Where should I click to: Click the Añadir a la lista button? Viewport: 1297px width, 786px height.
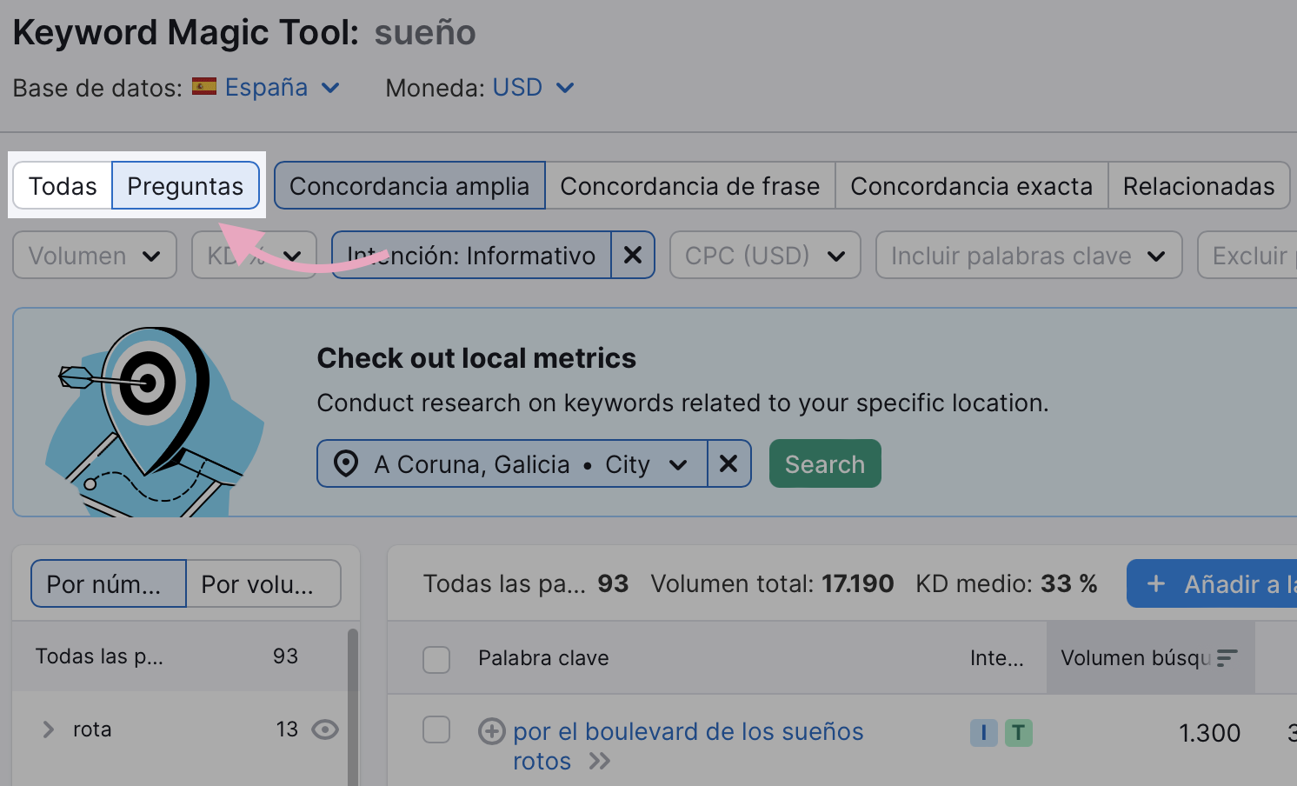coord(1212,583)
